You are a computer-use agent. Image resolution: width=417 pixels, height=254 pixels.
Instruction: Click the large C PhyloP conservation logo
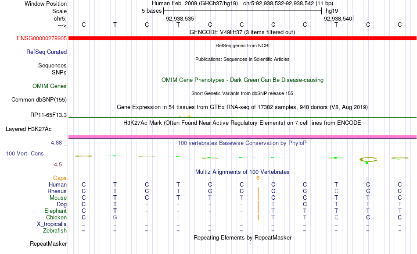(368, 159)
